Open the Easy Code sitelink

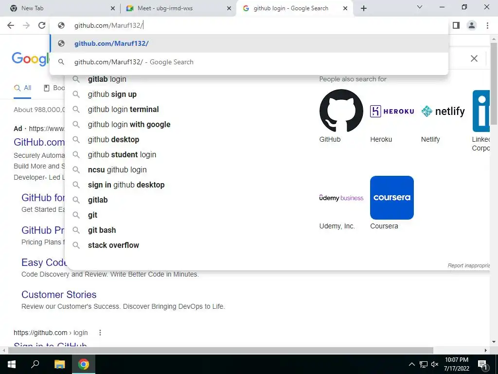tap(44, 262)
